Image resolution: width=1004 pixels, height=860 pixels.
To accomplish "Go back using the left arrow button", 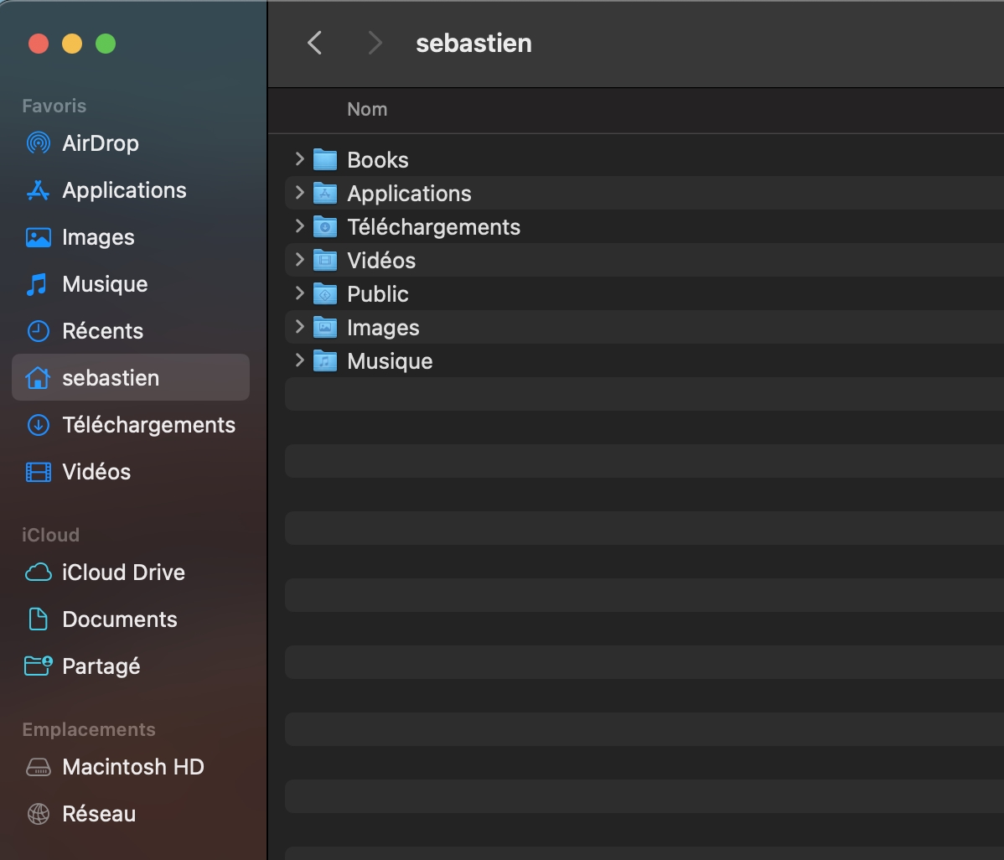I will (x=315, y=43).
